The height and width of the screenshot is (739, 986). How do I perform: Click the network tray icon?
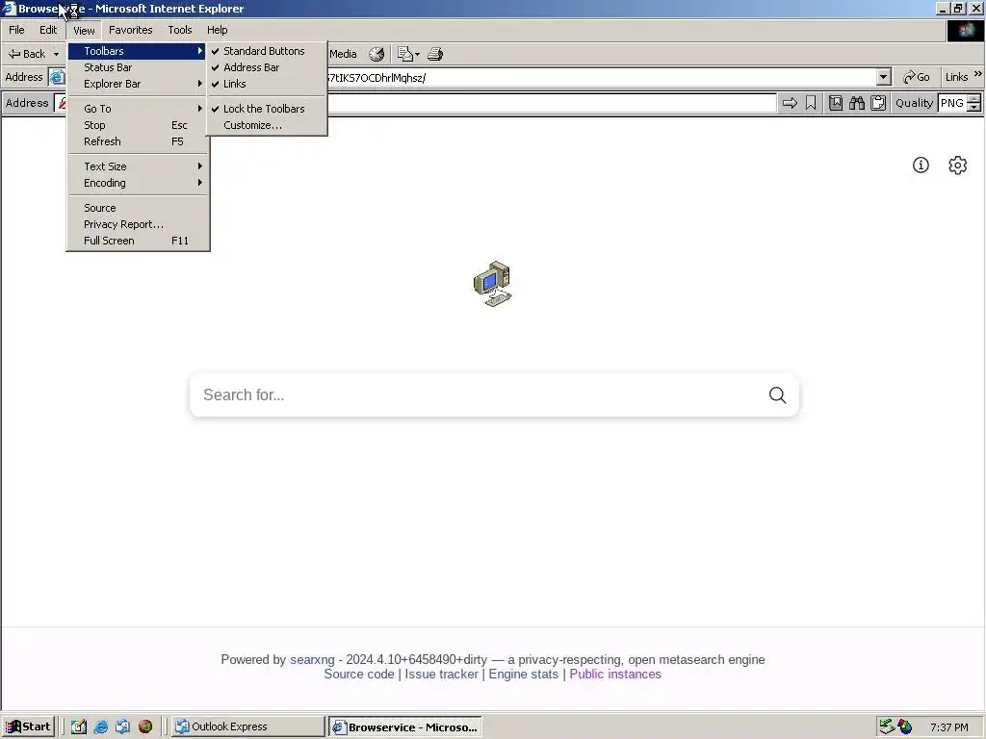click(887, 726)
